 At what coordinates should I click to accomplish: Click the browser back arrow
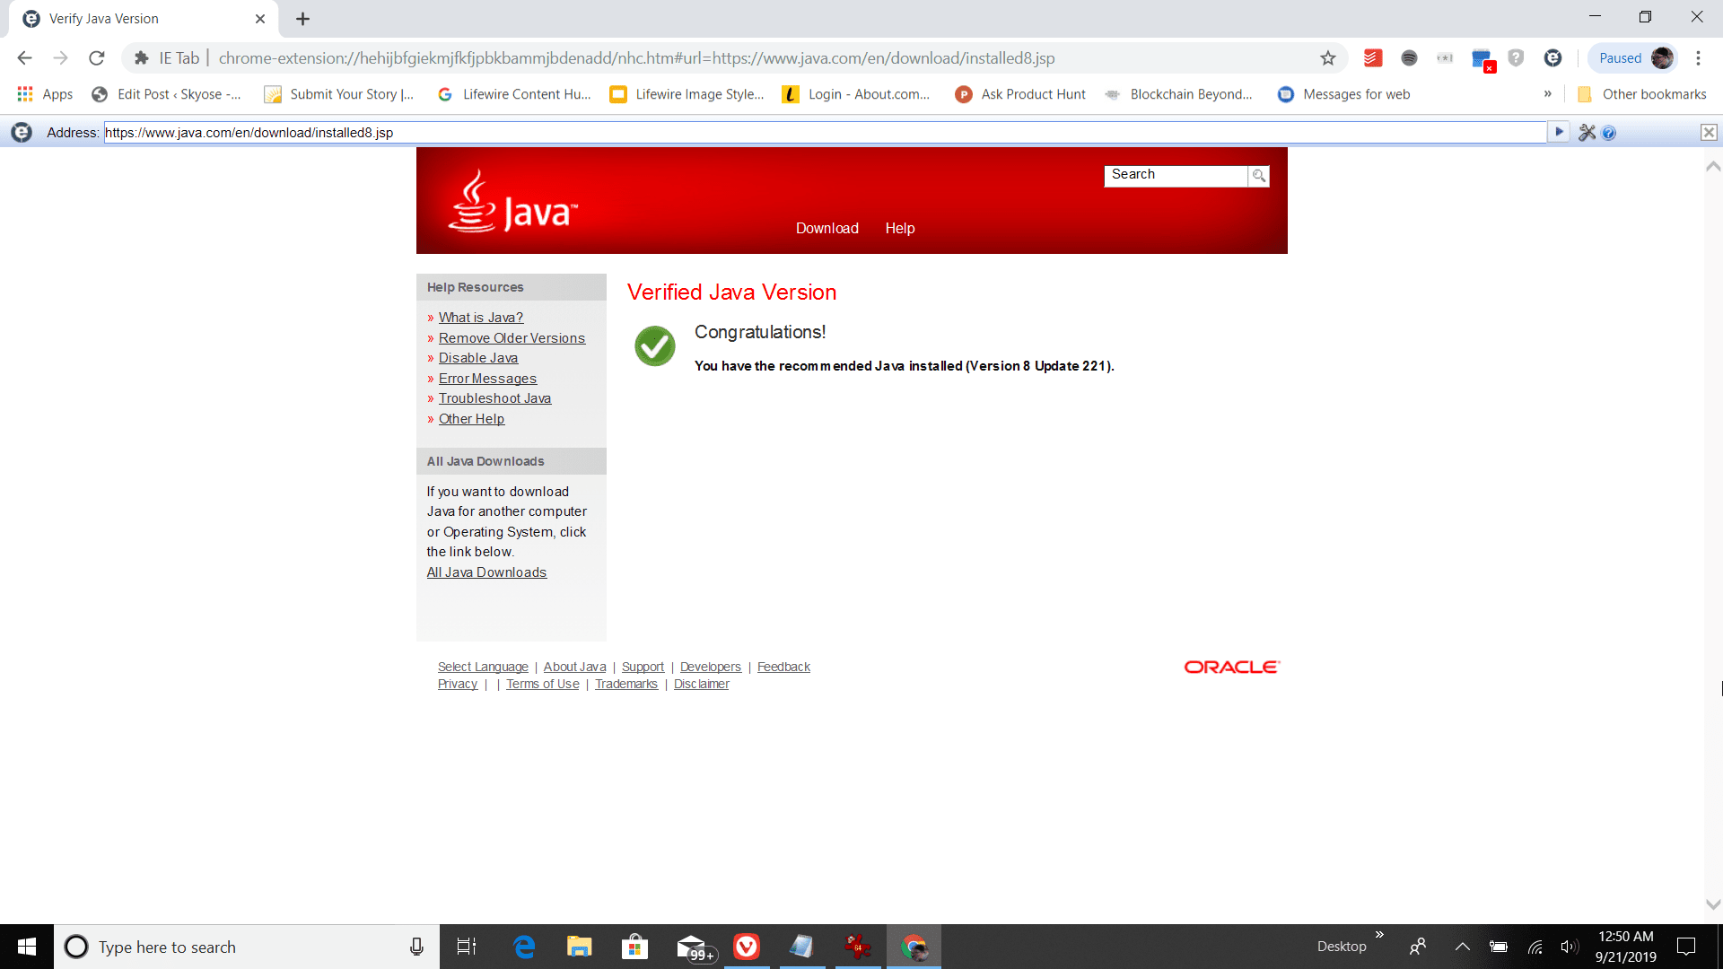tap(24, 58)
